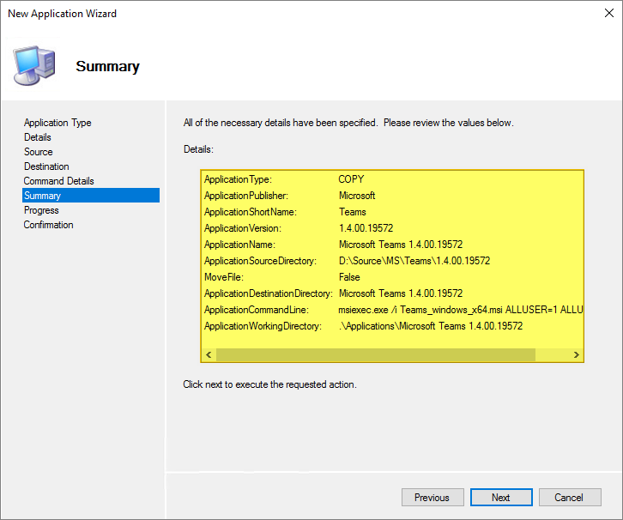This screenshot has width=623, height=520.
Task: Select the Confirmation step
Action: click(x=49, y=225)
